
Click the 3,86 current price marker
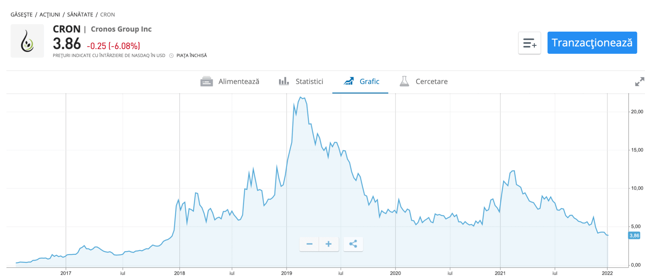coord(634,235)
